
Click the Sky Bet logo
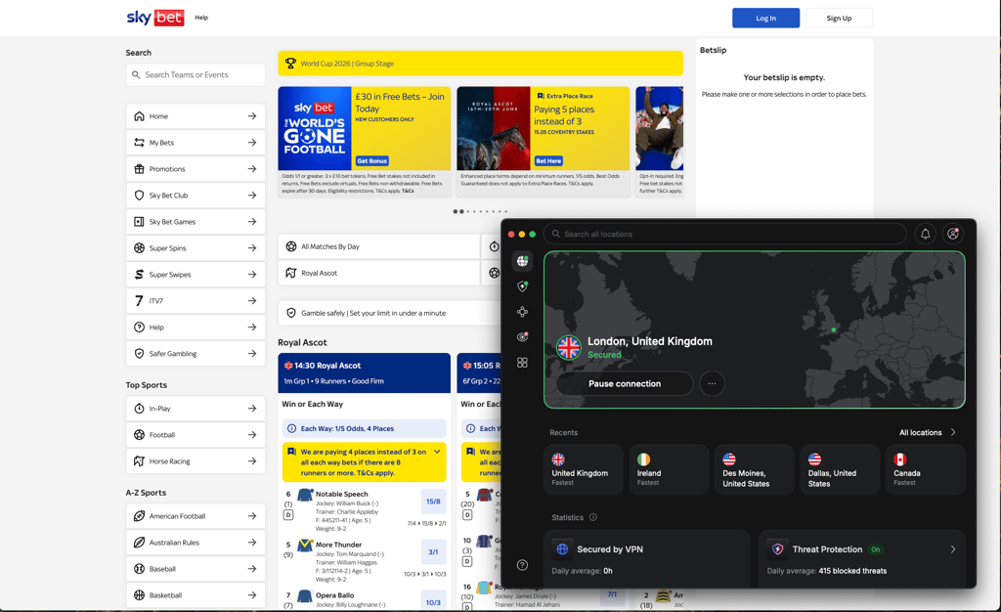pyautogui.click(x=155, y=18)
